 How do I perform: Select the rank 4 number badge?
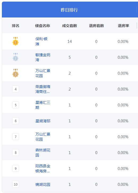[16, 89]
